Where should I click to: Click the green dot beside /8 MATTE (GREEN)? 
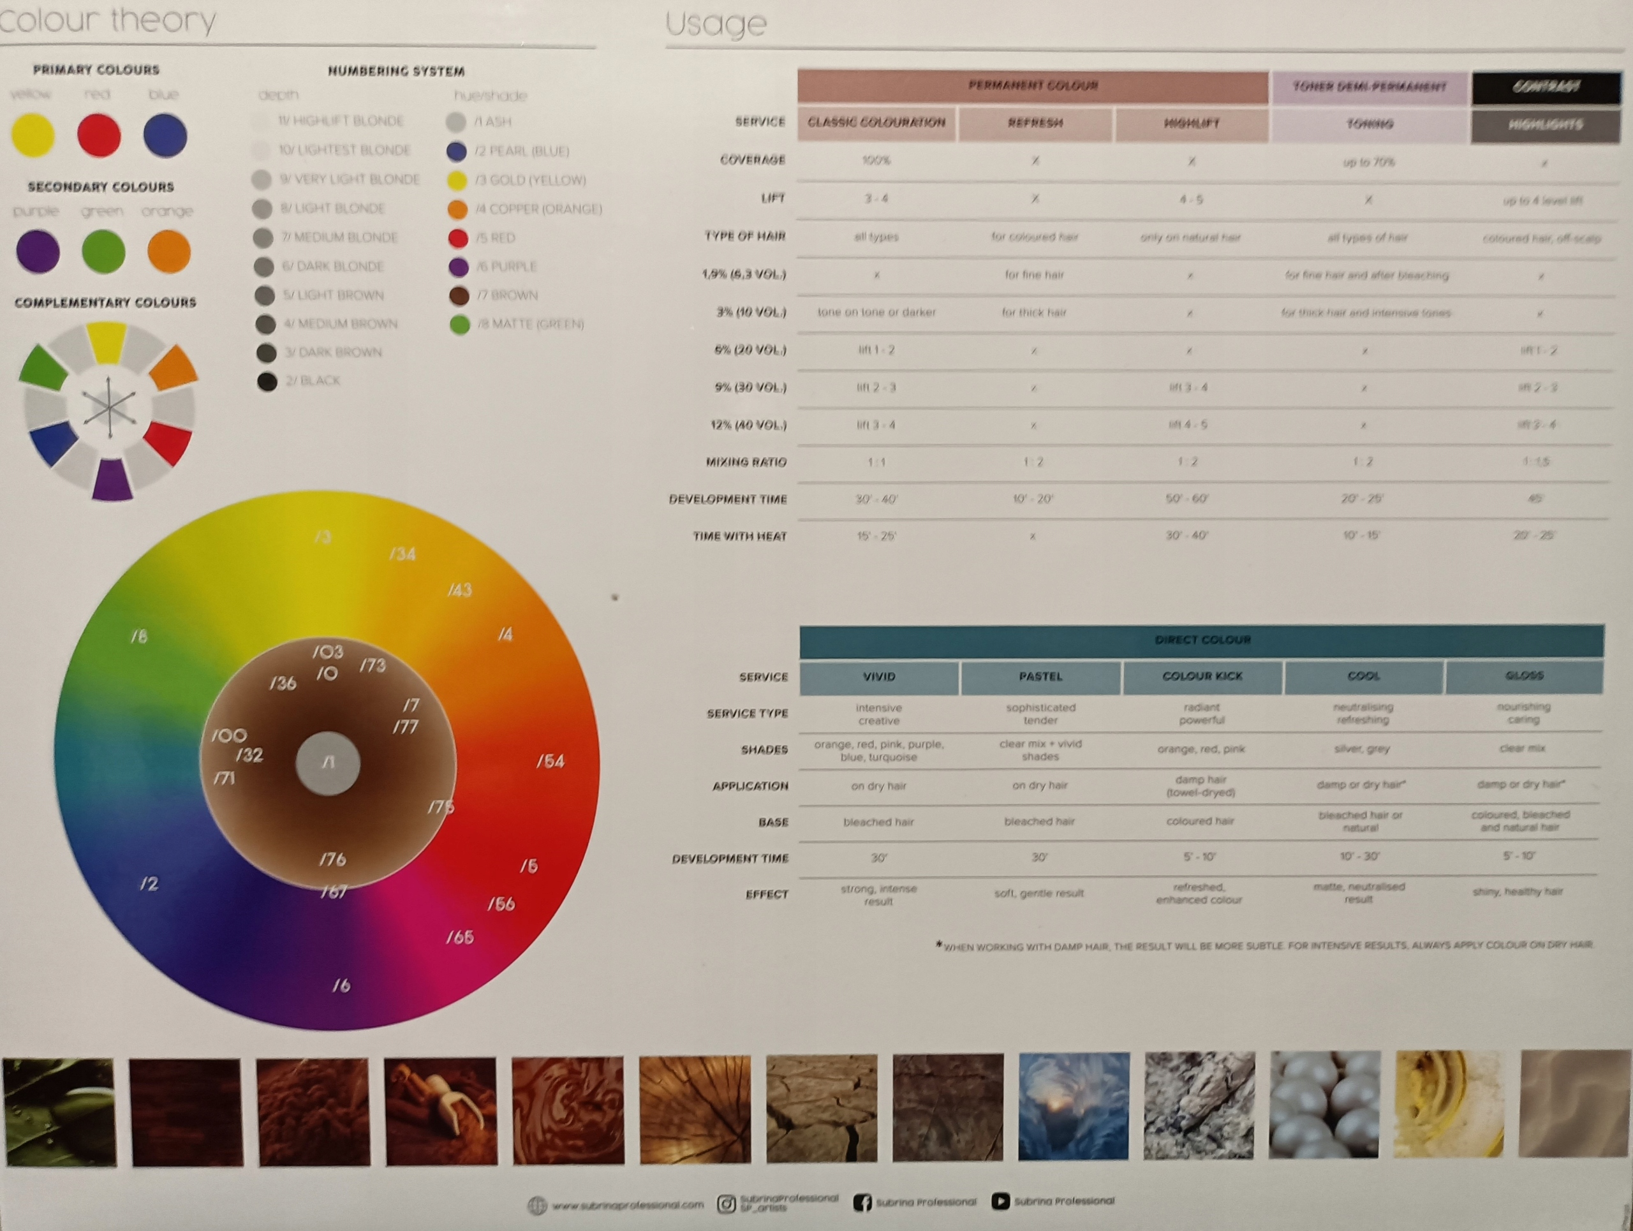[460, 325]
